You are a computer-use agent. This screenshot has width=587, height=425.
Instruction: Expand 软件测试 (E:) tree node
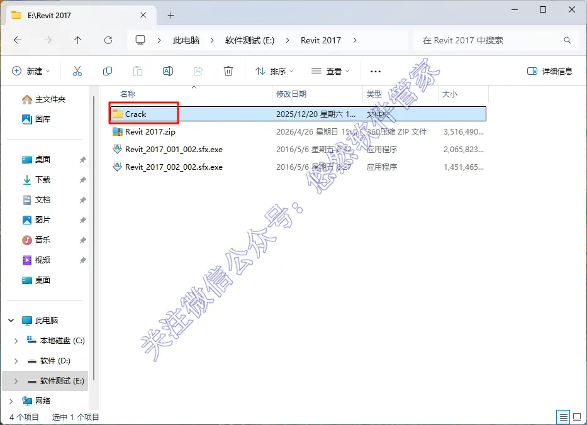click(16, 381)
